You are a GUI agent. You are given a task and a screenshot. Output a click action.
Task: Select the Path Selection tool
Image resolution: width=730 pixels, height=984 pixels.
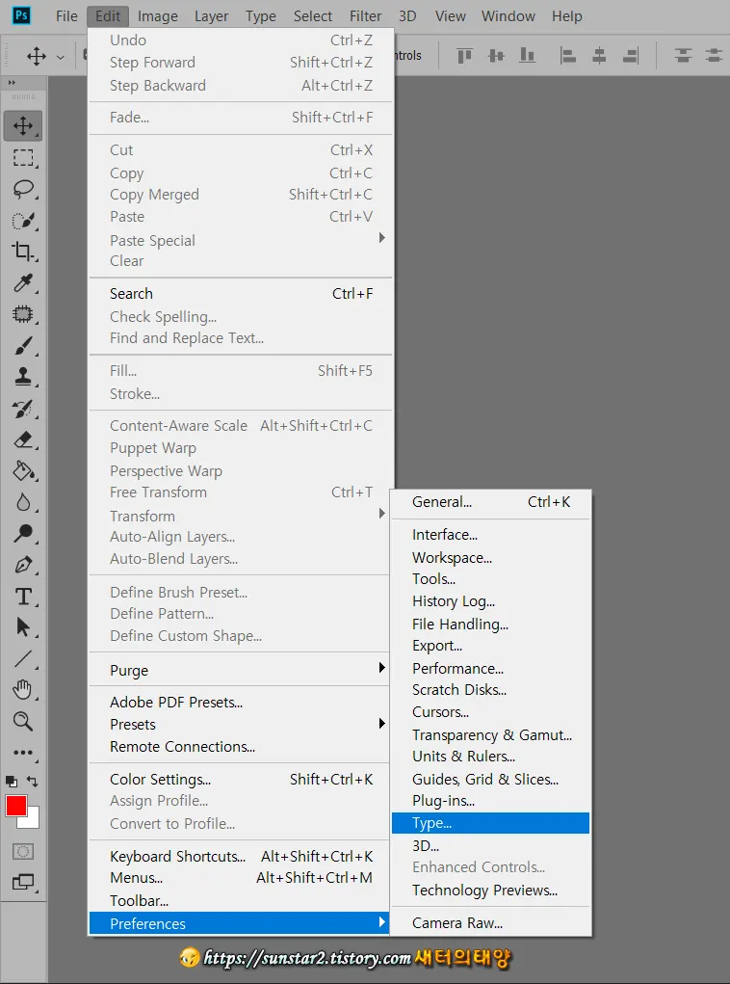click(23, 626)
